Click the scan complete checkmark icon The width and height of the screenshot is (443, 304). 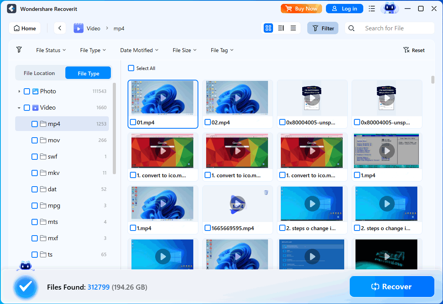coord(26,287)
